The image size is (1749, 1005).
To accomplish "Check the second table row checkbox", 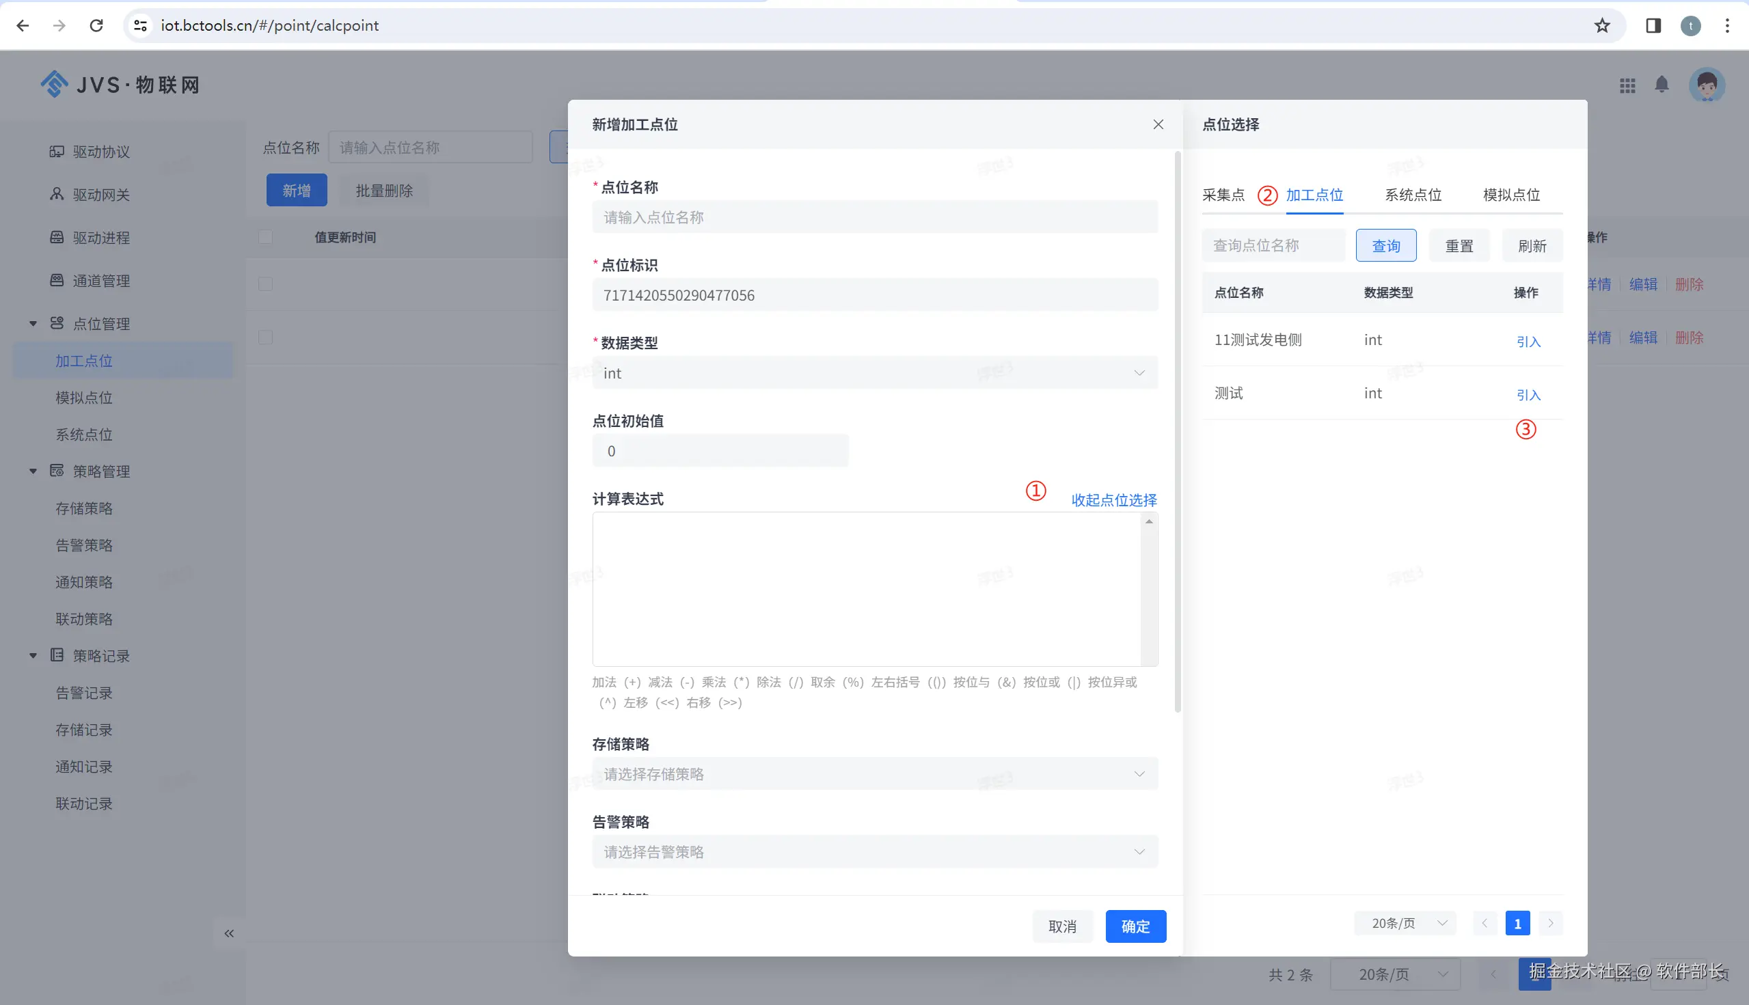I will (265, 338).
